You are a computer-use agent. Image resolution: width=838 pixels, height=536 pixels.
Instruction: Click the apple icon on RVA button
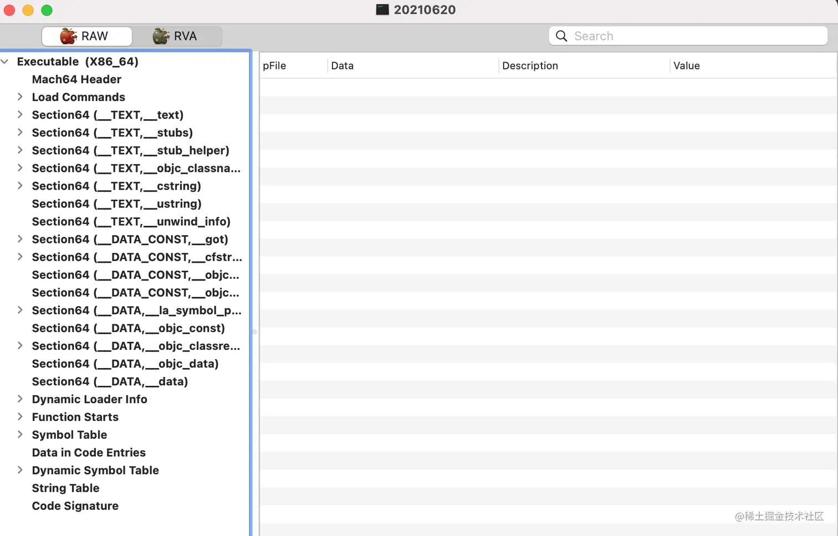pyautogui.click(x=161, y=36)
